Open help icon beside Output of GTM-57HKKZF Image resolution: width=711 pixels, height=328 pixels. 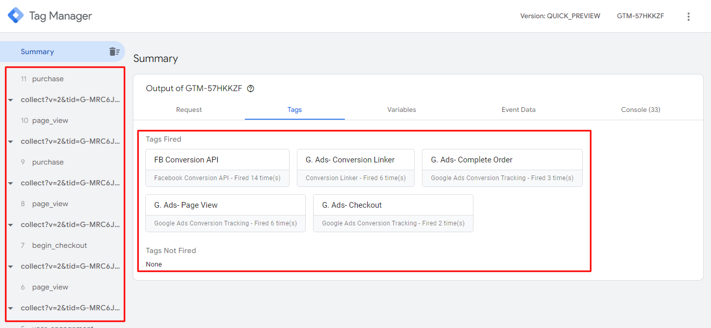(251, 89)
